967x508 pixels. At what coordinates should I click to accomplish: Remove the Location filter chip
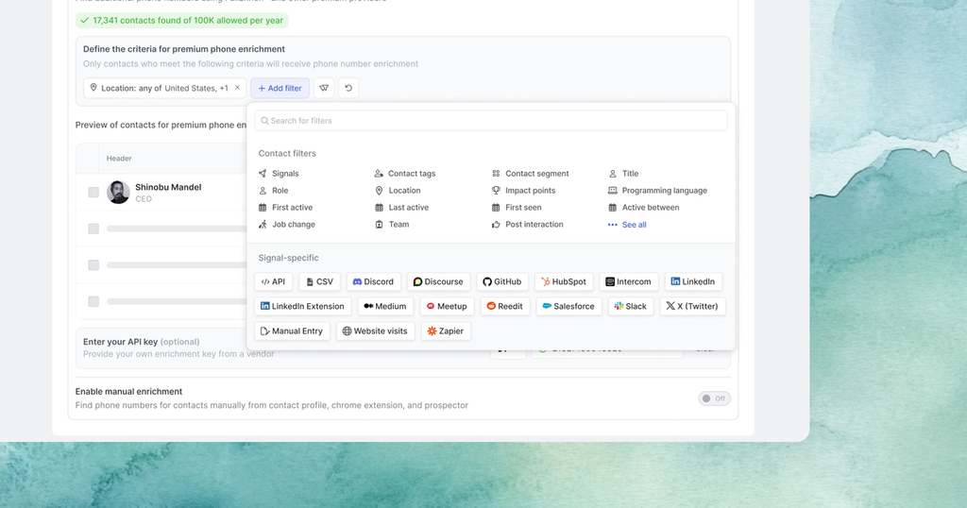pos(237,88)
